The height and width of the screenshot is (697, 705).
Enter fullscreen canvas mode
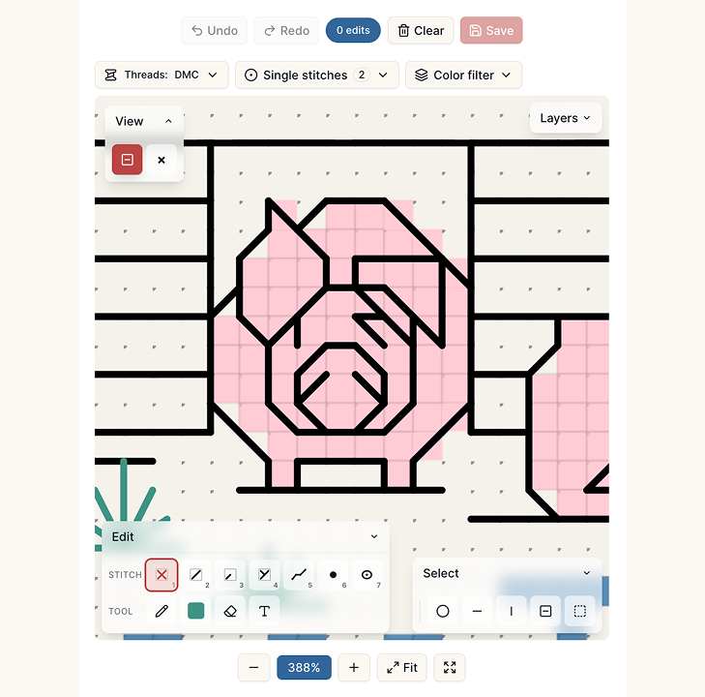coord(450,667)
